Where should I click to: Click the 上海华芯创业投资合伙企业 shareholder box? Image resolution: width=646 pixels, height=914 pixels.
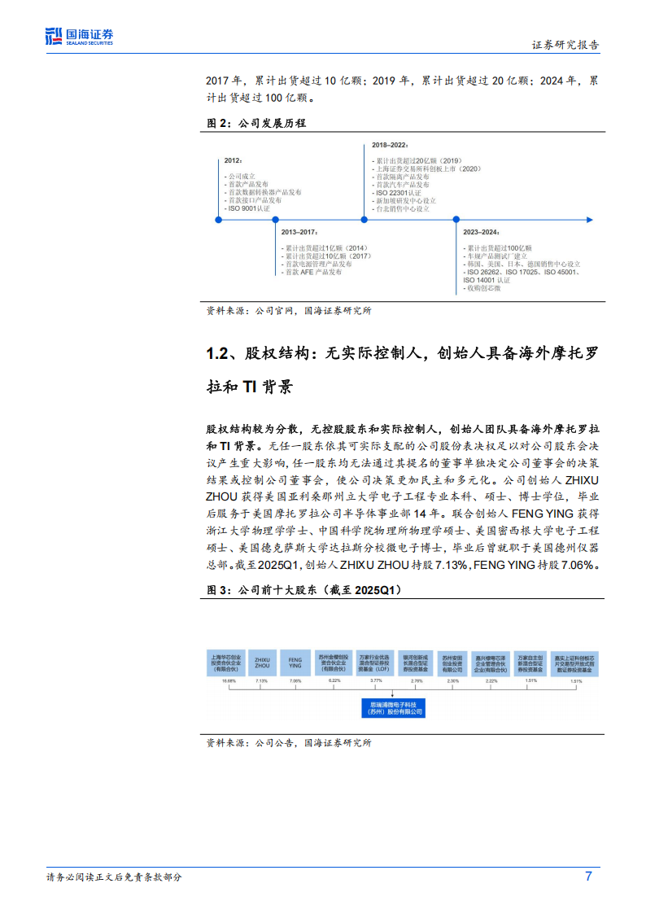click(225, 663)
